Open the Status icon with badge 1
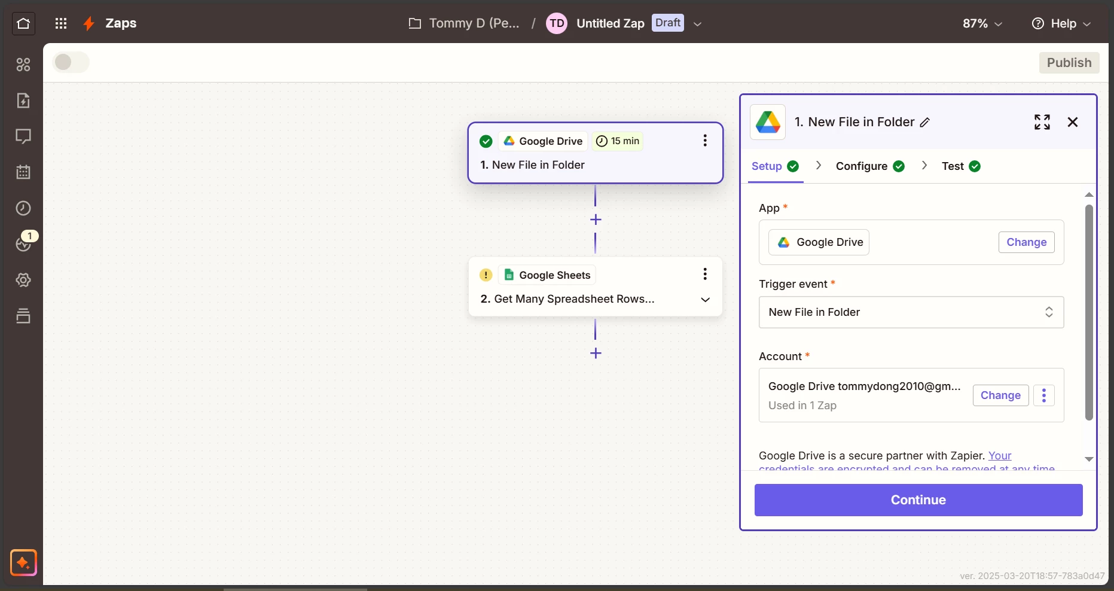 24,243
